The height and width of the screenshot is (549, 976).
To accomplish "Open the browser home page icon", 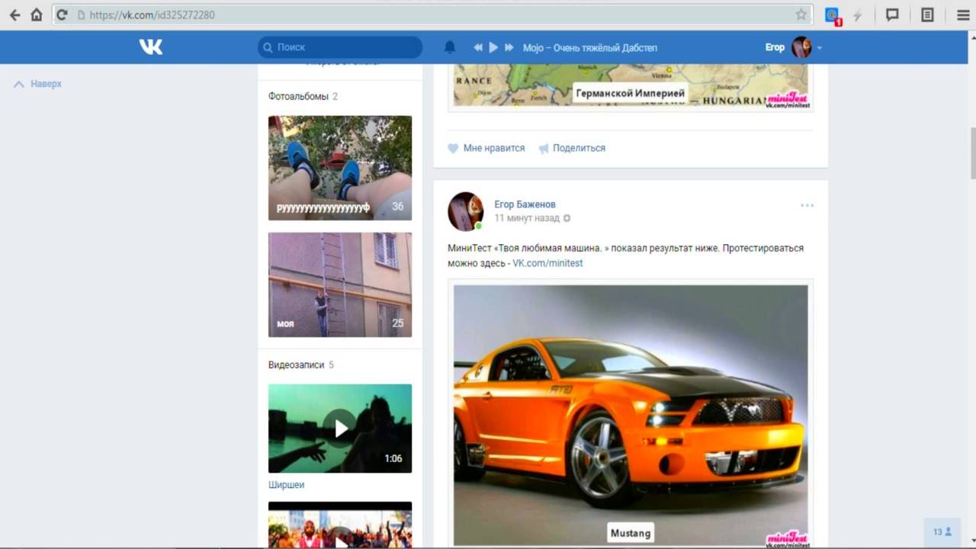I will (36, 14).
